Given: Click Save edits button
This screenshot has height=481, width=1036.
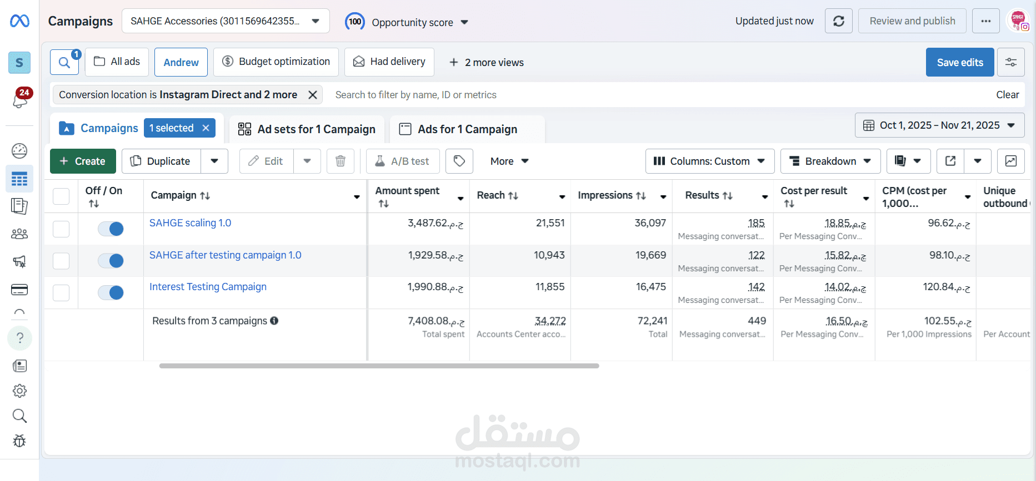Looking at the screenshot, I should pos(960,62).
